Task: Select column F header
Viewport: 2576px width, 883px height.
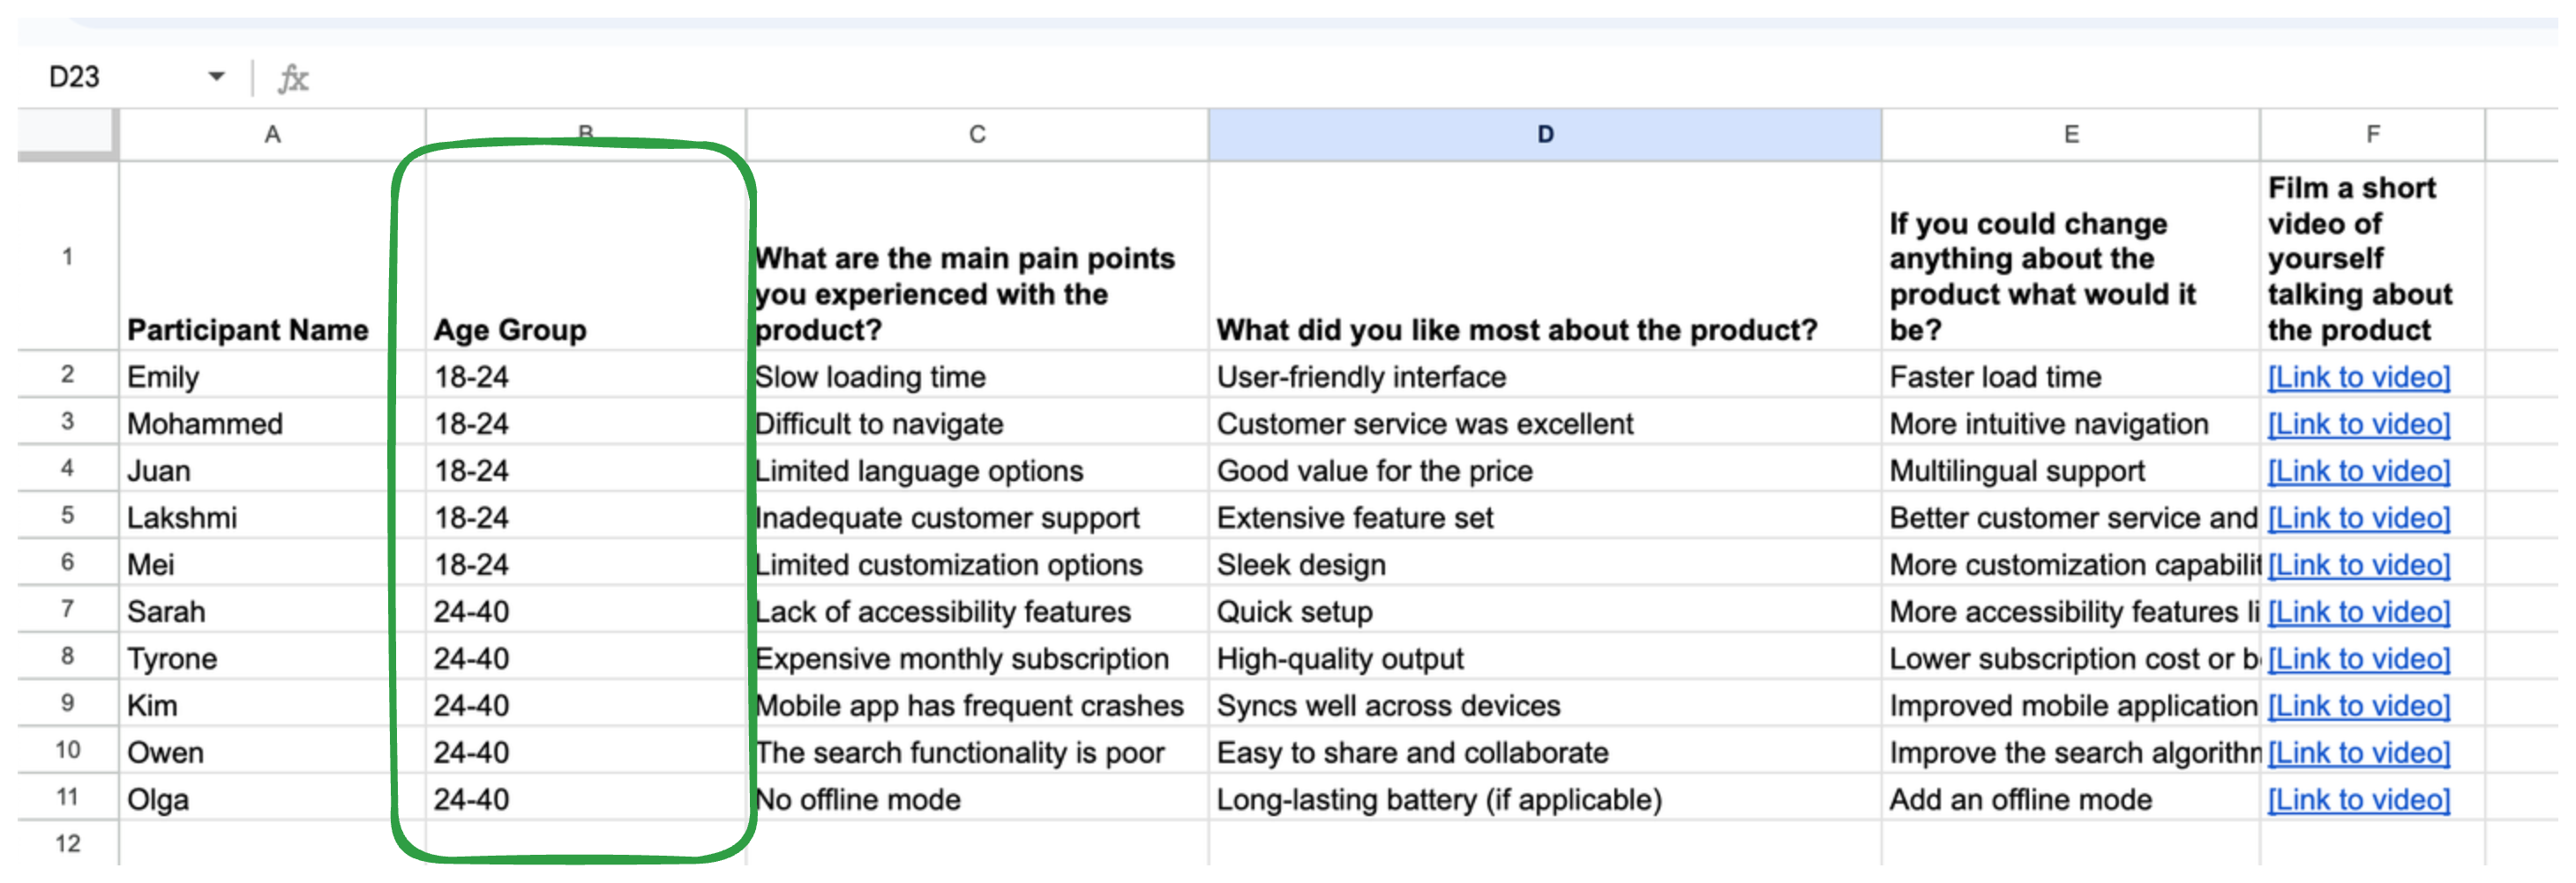Action: coord(2372,134)
